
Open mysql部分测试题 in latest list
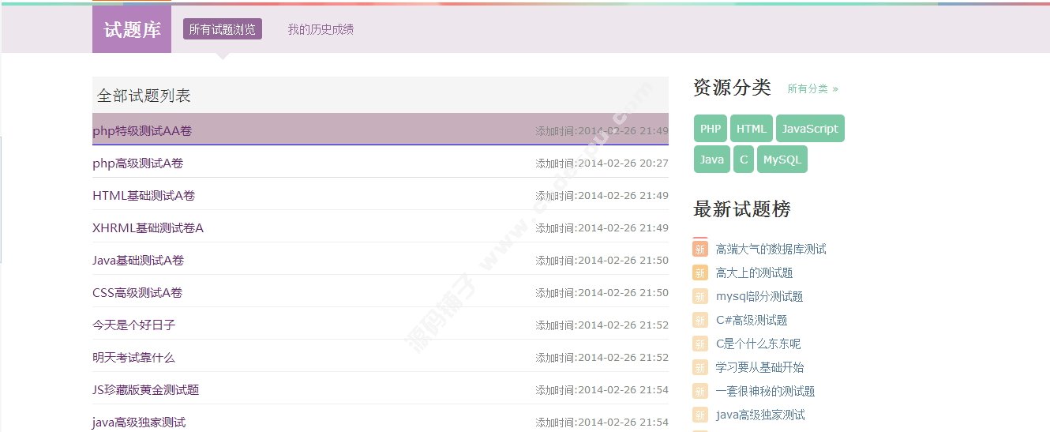(x=759, y=296)
